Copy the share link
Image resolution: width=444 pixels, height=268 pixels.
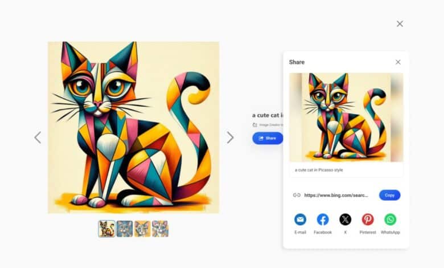[x=389, y=195]
